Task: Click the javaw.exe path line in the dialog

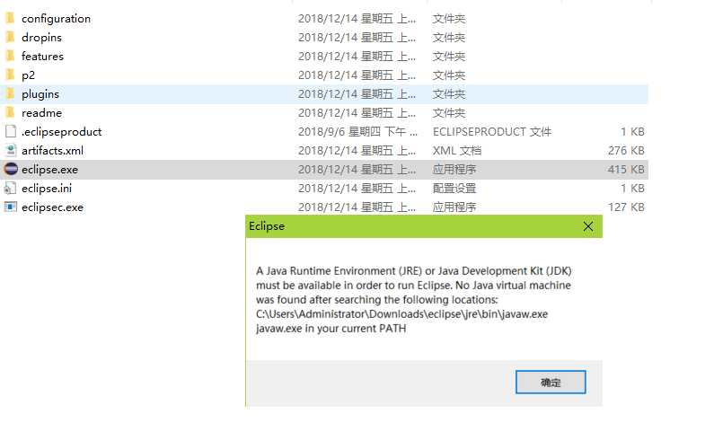Action: pos(401,314)
